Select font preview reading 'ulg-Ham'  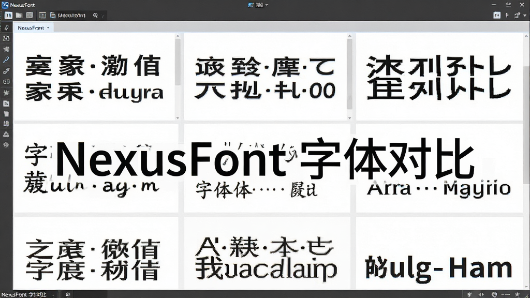[439, 252]
